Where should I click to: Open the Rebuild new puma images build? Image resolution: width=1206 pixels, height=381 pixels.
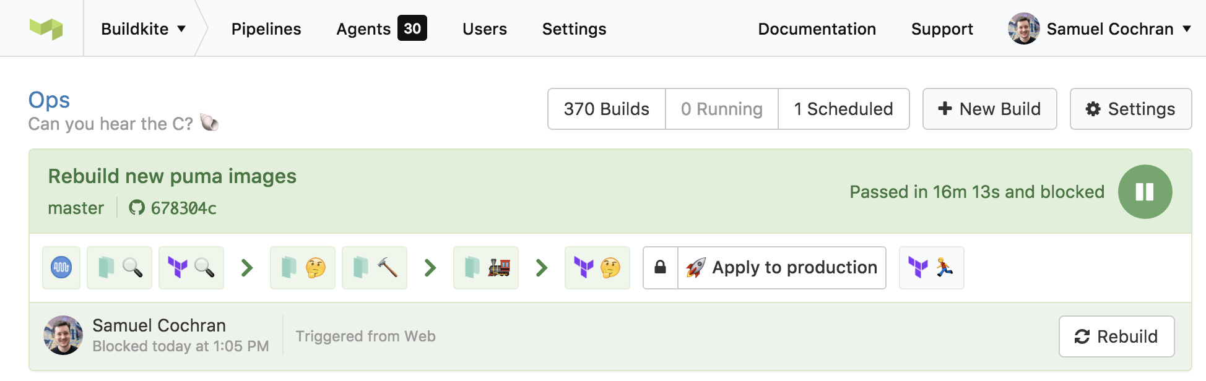172,176
